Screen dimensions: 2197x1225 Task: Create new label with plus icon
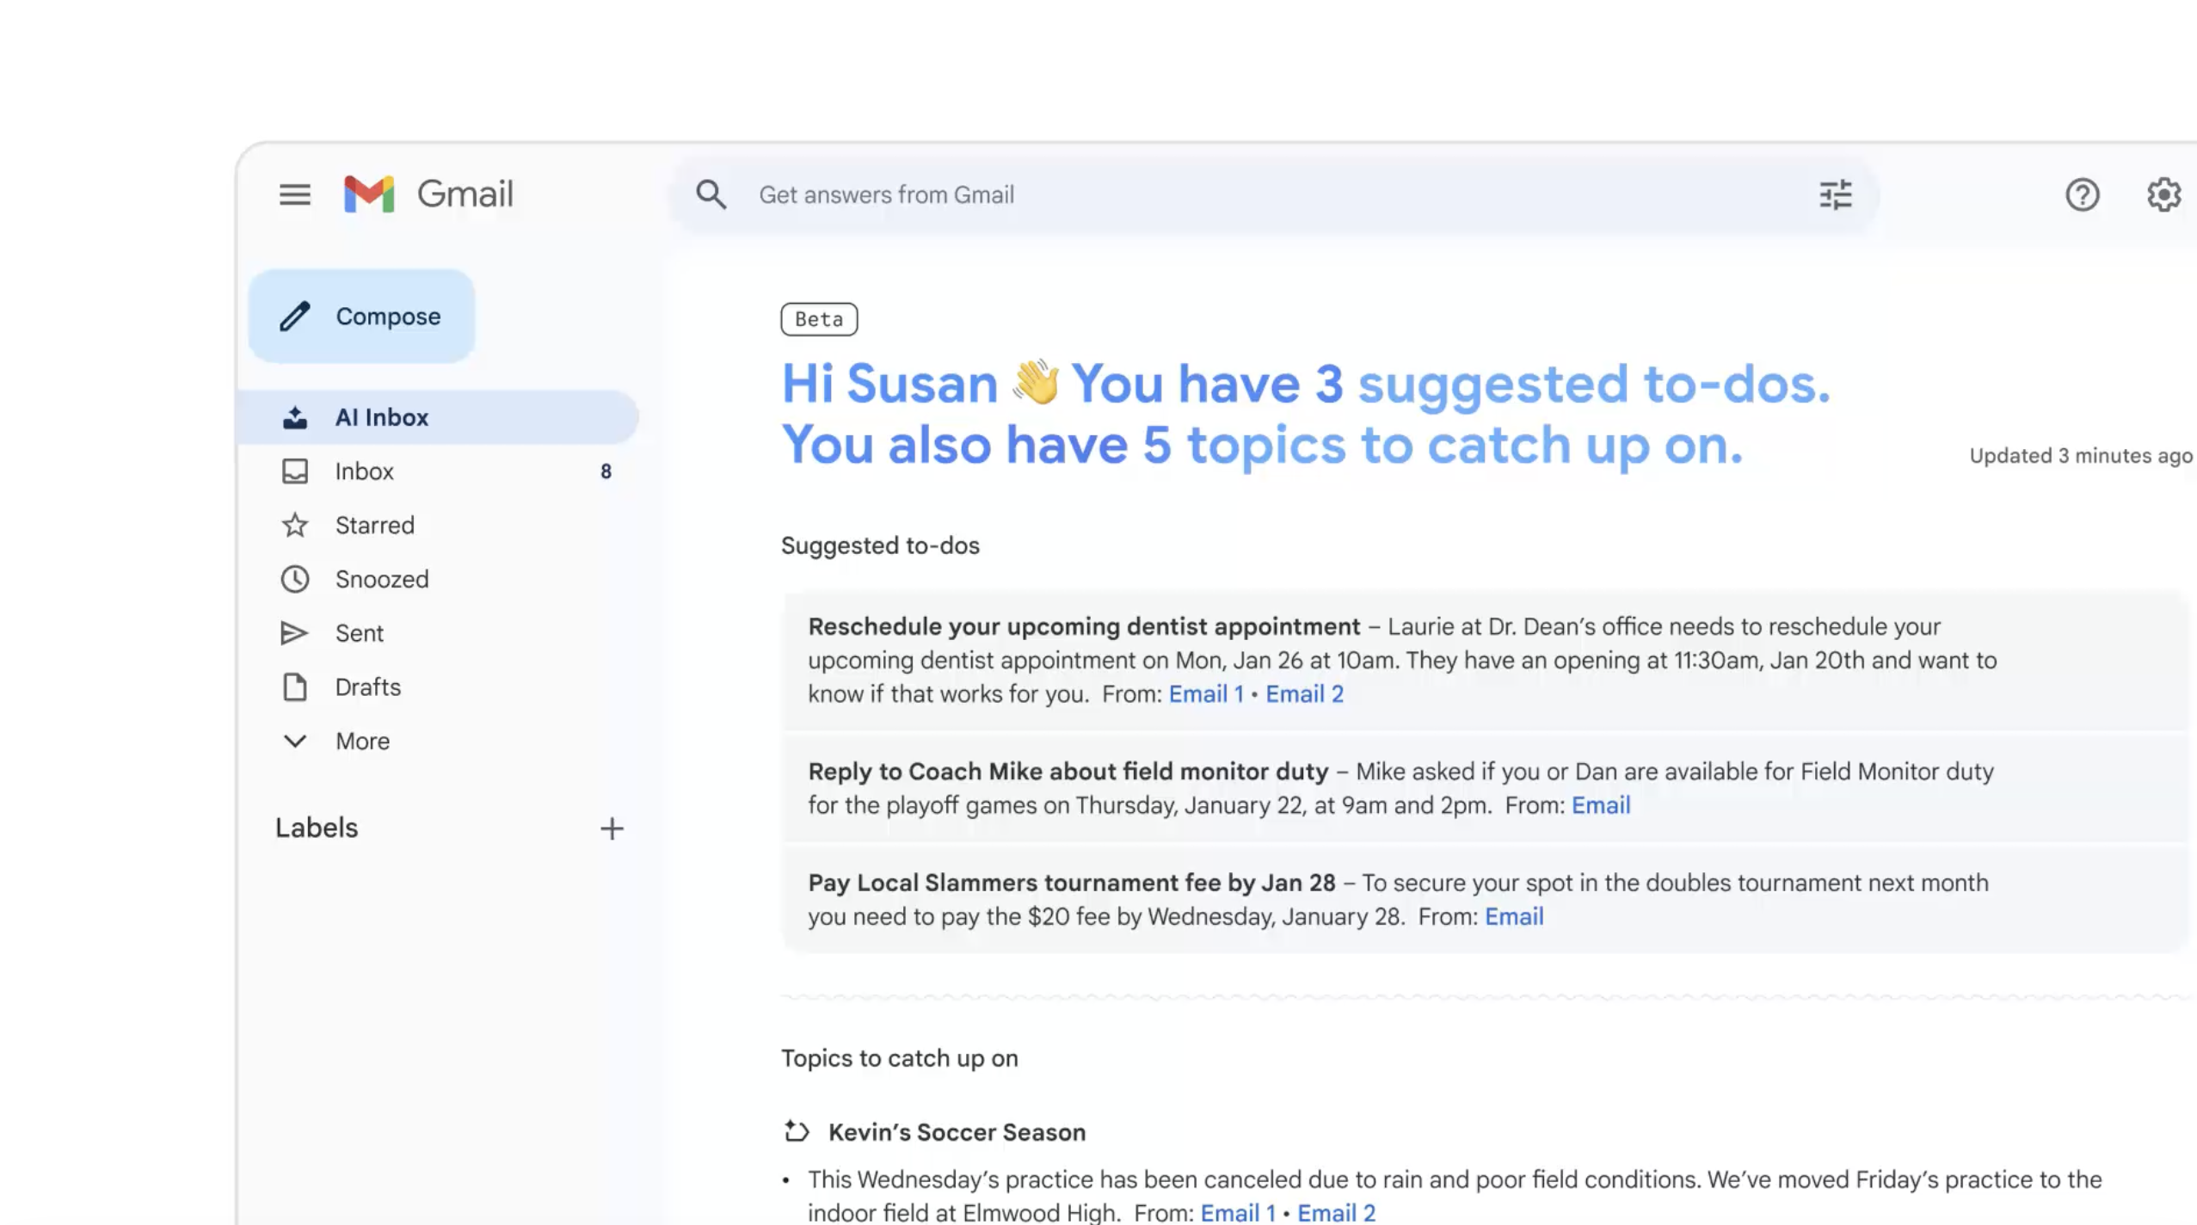point(612,828)
